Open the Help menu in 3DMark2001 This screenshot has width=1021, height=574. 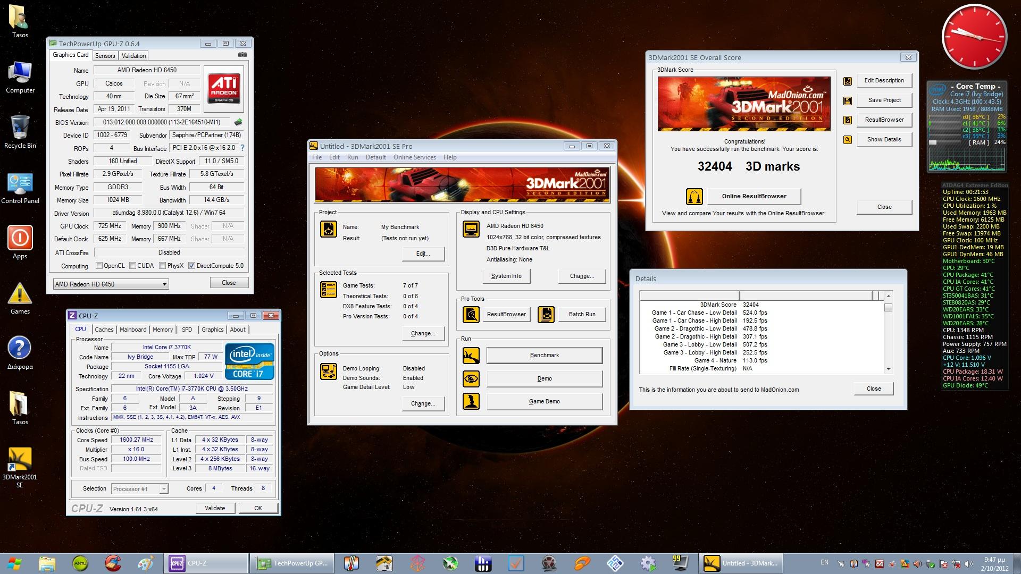tap(450, 157)
